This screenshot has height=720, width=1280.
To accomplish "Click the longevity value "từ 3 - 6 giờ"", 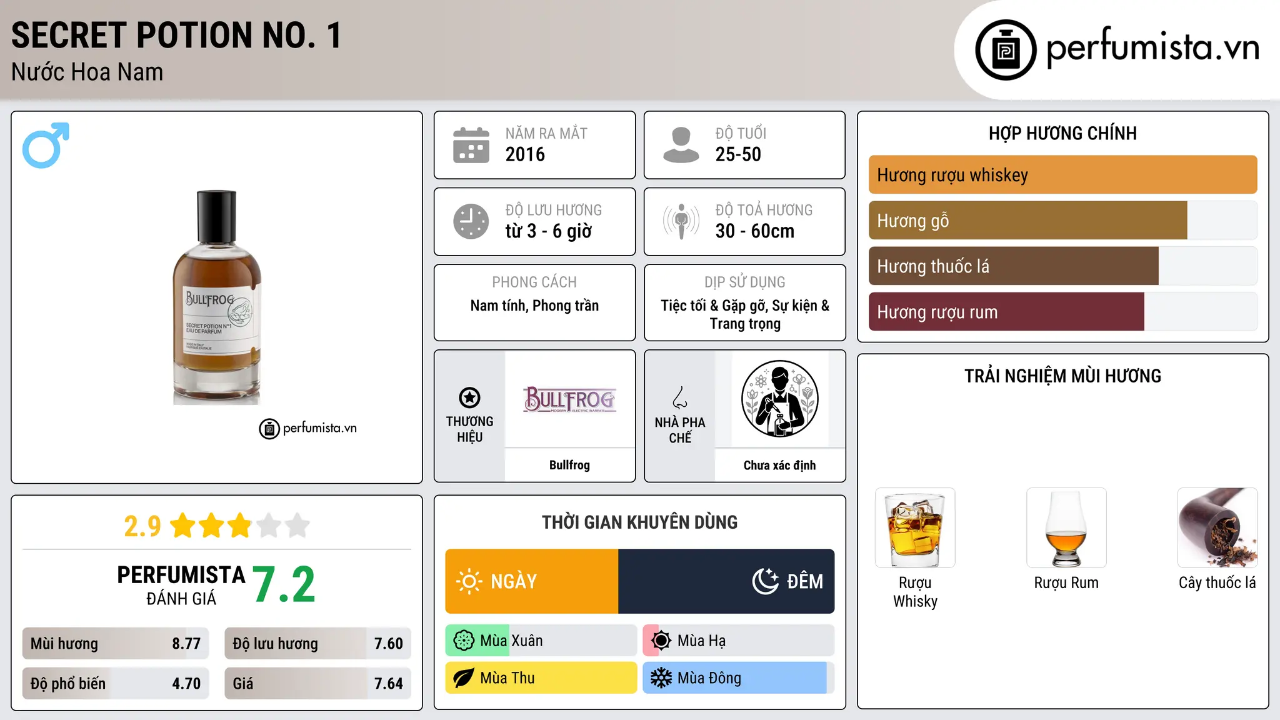I will click(x=548, y=231).
